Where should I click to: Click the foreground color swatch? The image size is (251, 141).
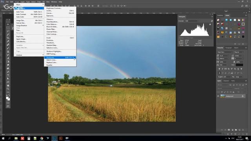7,98
